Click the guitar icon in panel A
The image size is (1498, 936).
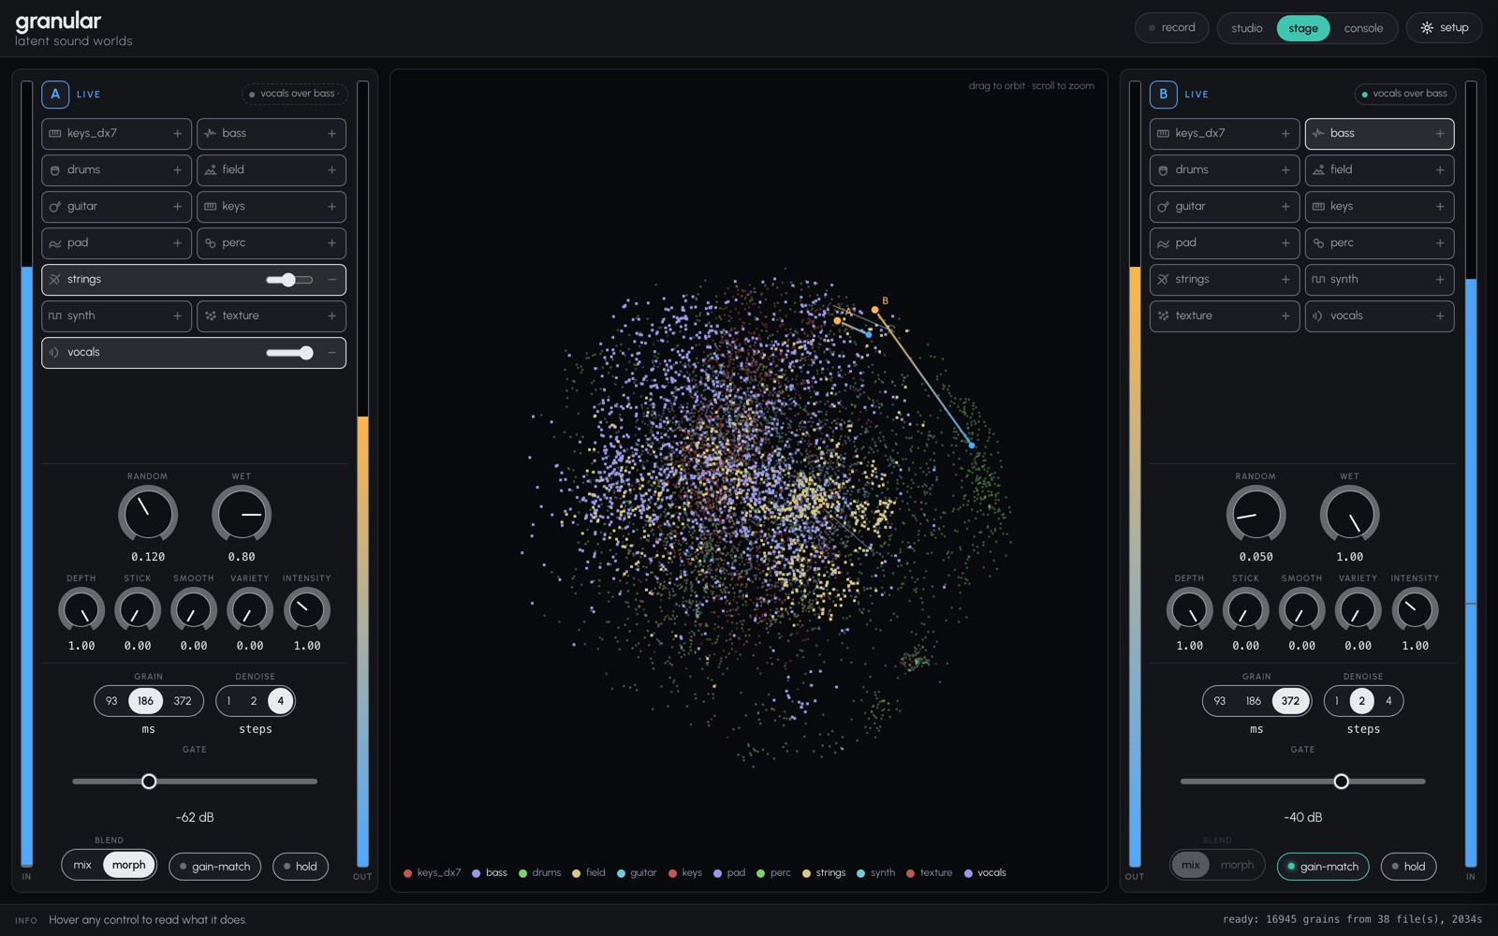click(55, 207)
